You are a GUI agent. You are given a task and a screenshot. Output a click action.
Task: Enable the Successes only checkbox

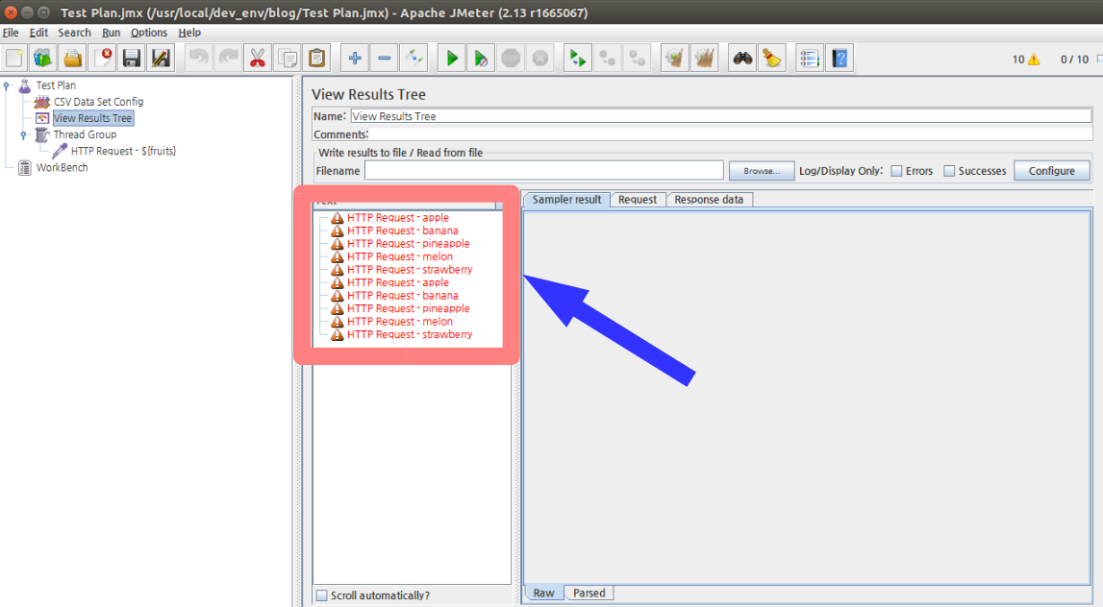point(949,171)
